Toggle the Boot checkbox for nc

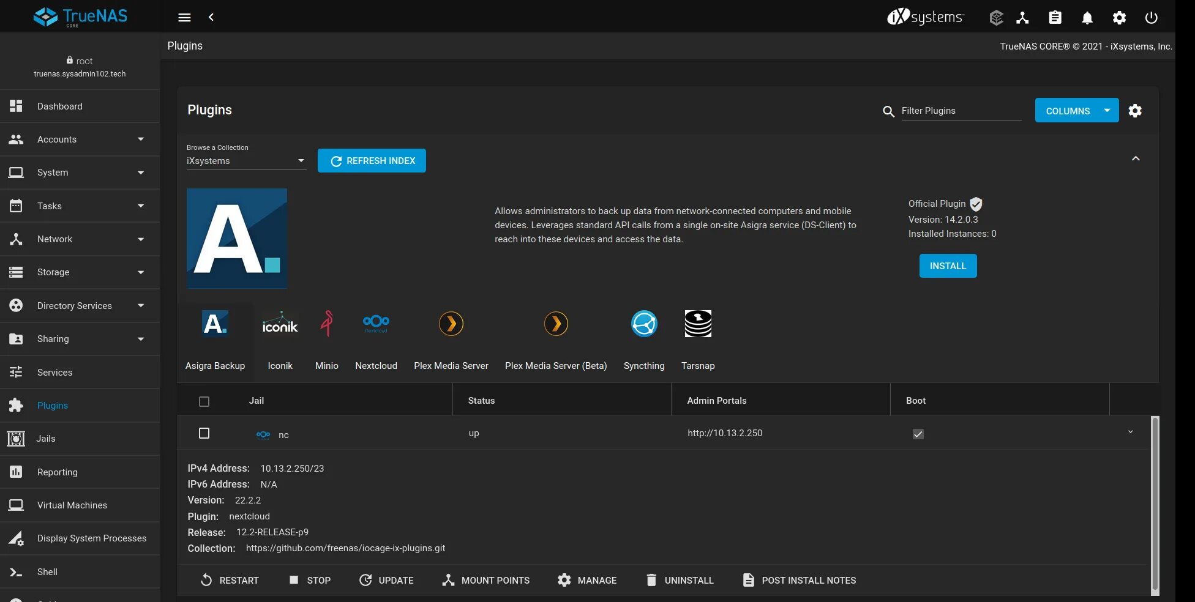(918, 434)
